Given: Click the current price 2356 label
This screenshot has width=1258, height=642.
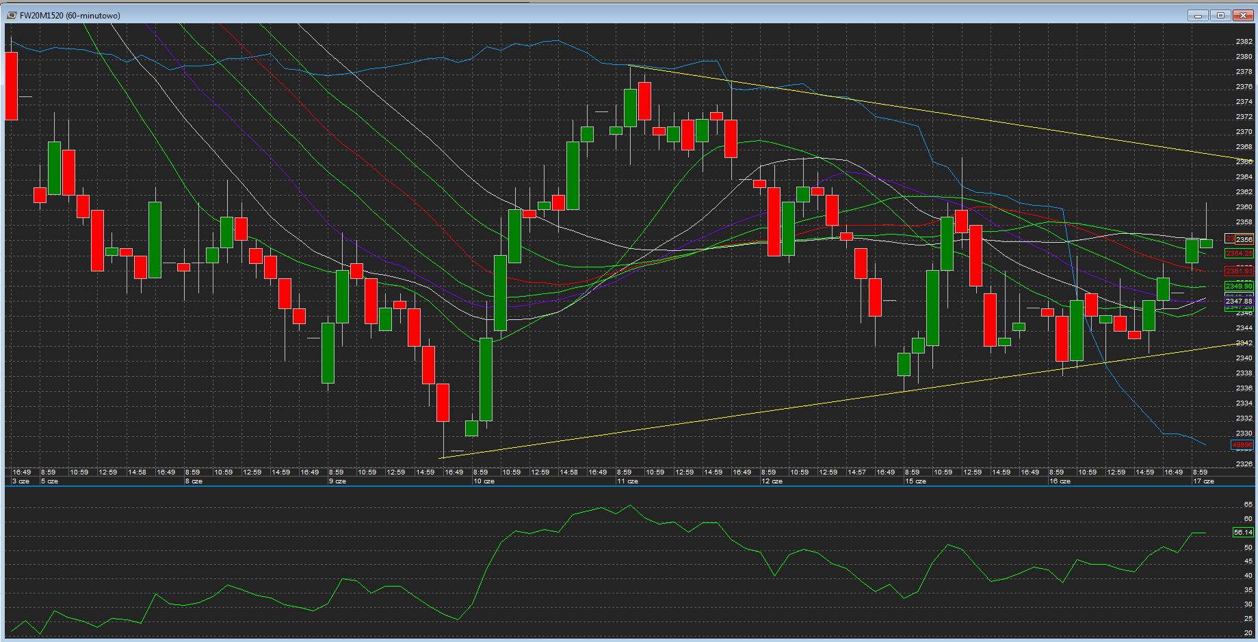Looking at the screenshot, I should pyautogui.click(x=1244, y=239).
